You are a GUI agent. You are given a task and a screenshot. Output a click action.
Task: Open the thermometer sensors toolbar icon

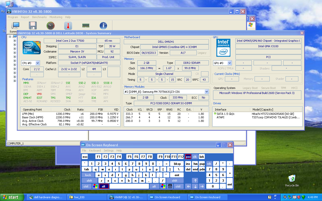68,26
